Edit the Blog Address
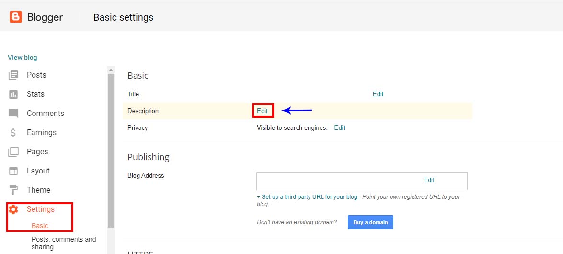 coord(429,180)
